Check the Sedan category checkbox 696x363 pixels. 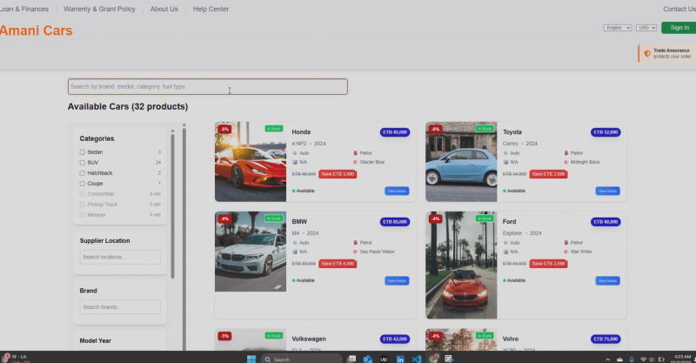pos(83,151)
